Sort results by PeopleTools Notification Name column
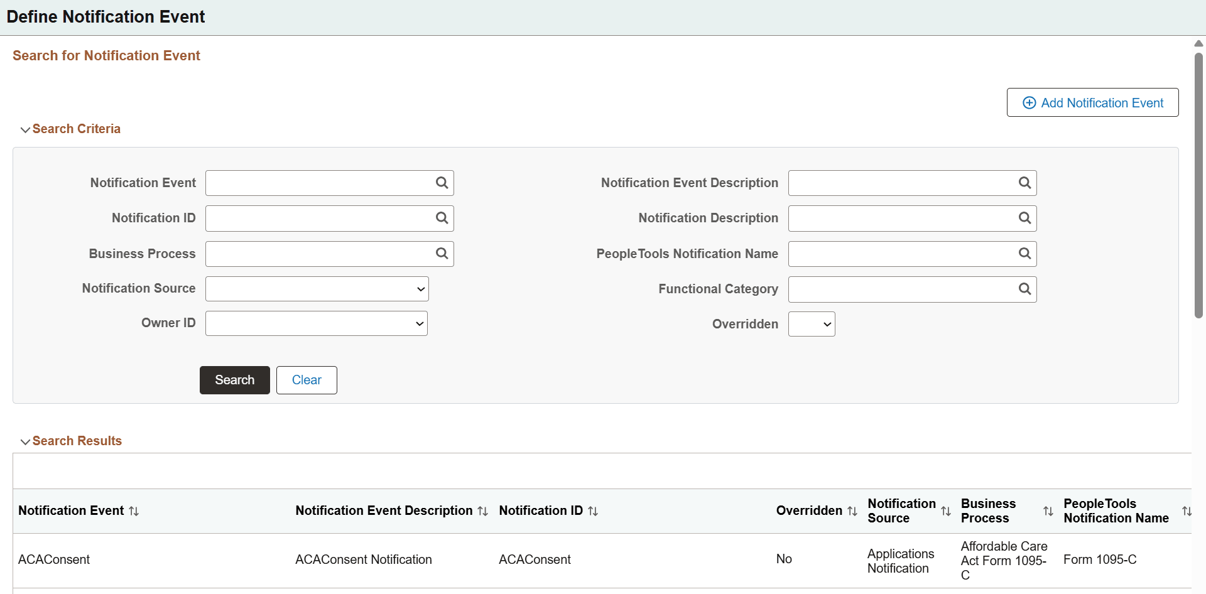 (x=1187, y=510)
